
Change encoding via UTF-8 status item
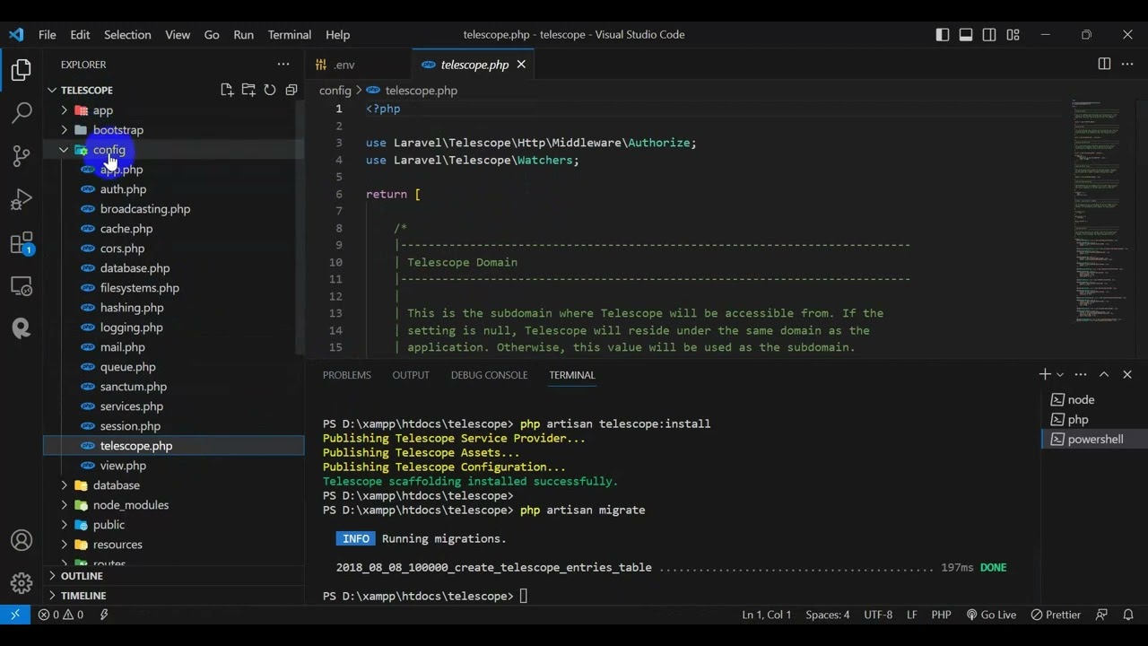878,615
